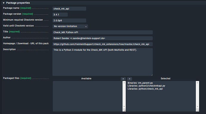Grab the Description textarea resize handle
Viewport: 206px width, 114px height.
point(152,75)
